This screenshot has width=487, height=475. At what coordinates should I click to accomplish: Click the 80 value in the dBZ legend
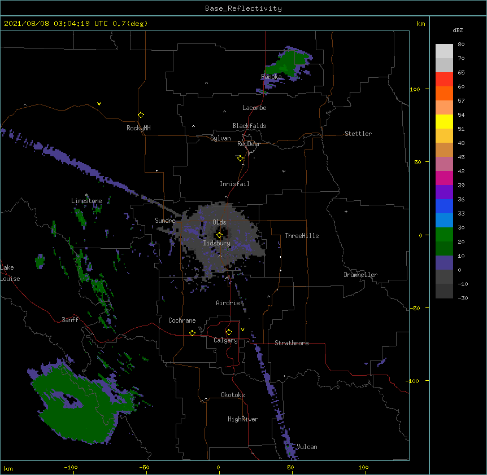(x=461, y=45)
